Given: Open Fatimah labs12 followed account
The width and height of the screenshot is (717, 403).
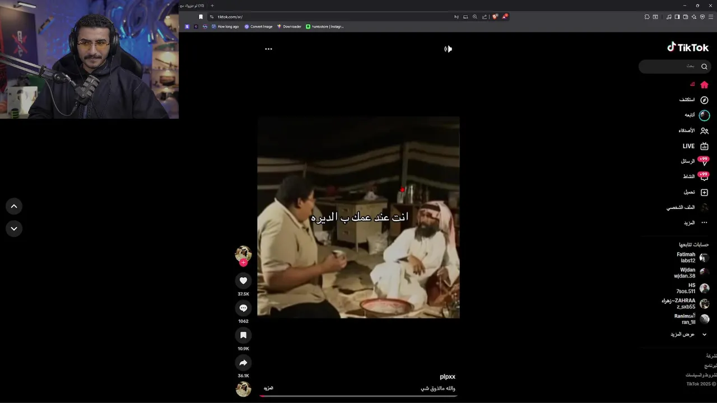Looking at the screenshot, I should 692,257.
